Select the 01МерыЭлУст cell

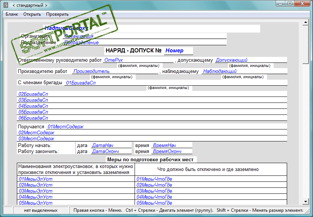point(76,179)
